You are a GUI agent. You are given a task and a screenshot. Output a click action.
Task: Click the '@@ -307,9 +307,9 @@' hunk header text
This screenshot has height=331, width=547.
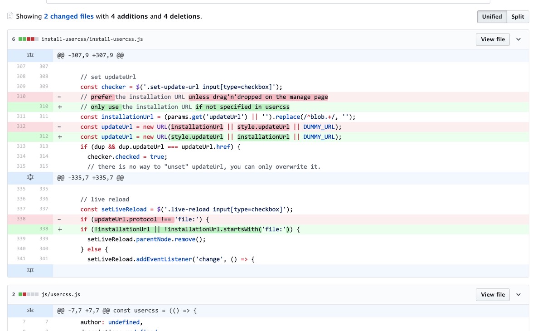click(91, 55)
